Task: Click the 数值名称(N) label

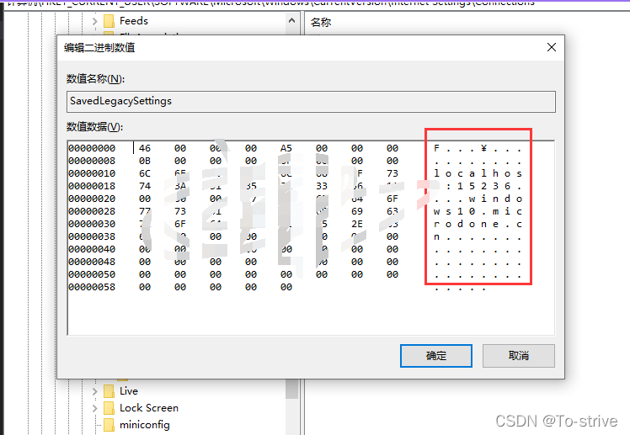Action: point(96,78)
